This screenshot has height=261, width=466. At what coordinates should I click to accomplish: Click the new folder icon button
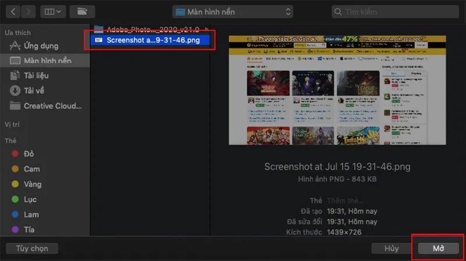(x=82, y=11)
